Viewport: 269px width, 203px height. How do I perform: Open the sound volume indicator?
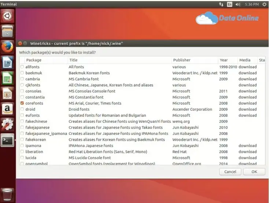pos(238,4)
